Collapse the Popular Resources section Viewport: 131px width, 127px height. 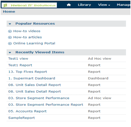[10, 24]
